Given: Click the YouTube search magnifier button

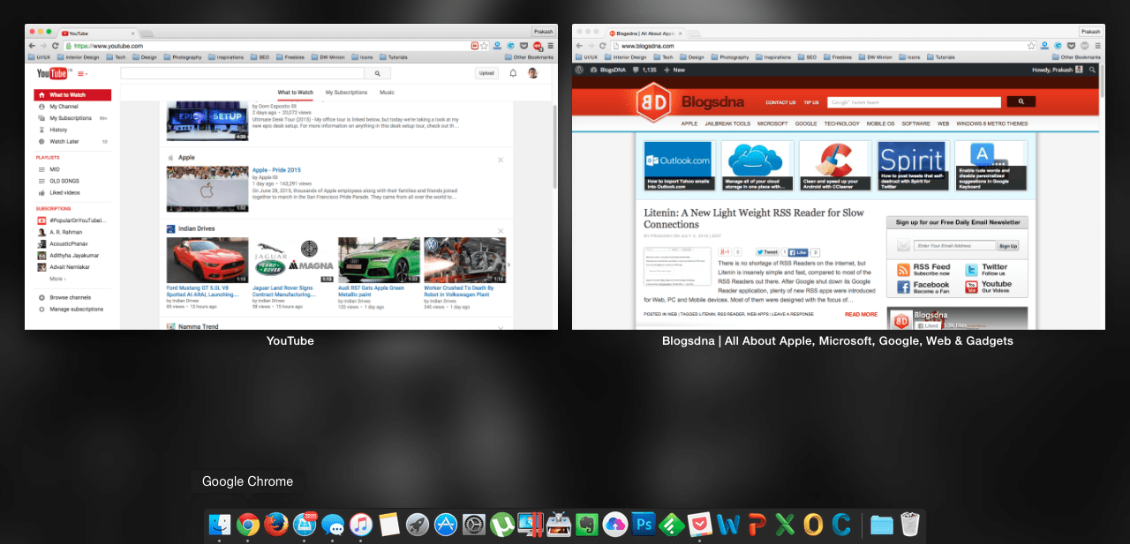Looking at the screenshot, I should (378, 74).
